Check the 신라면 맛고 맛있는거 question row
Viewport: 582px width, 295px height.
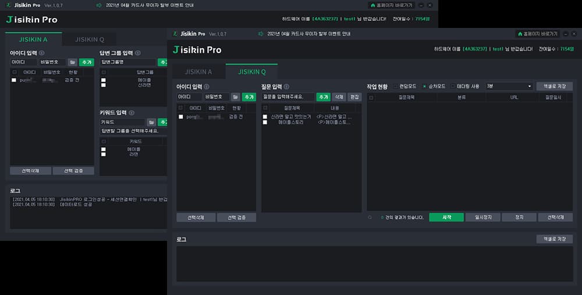coord(265,117)
